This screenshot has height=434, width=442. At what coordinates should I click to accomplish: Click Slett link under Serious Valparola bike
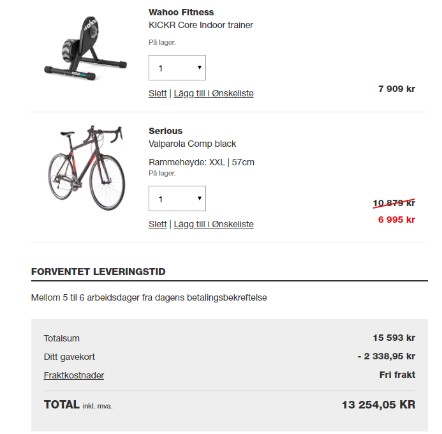tap(158, 224)
